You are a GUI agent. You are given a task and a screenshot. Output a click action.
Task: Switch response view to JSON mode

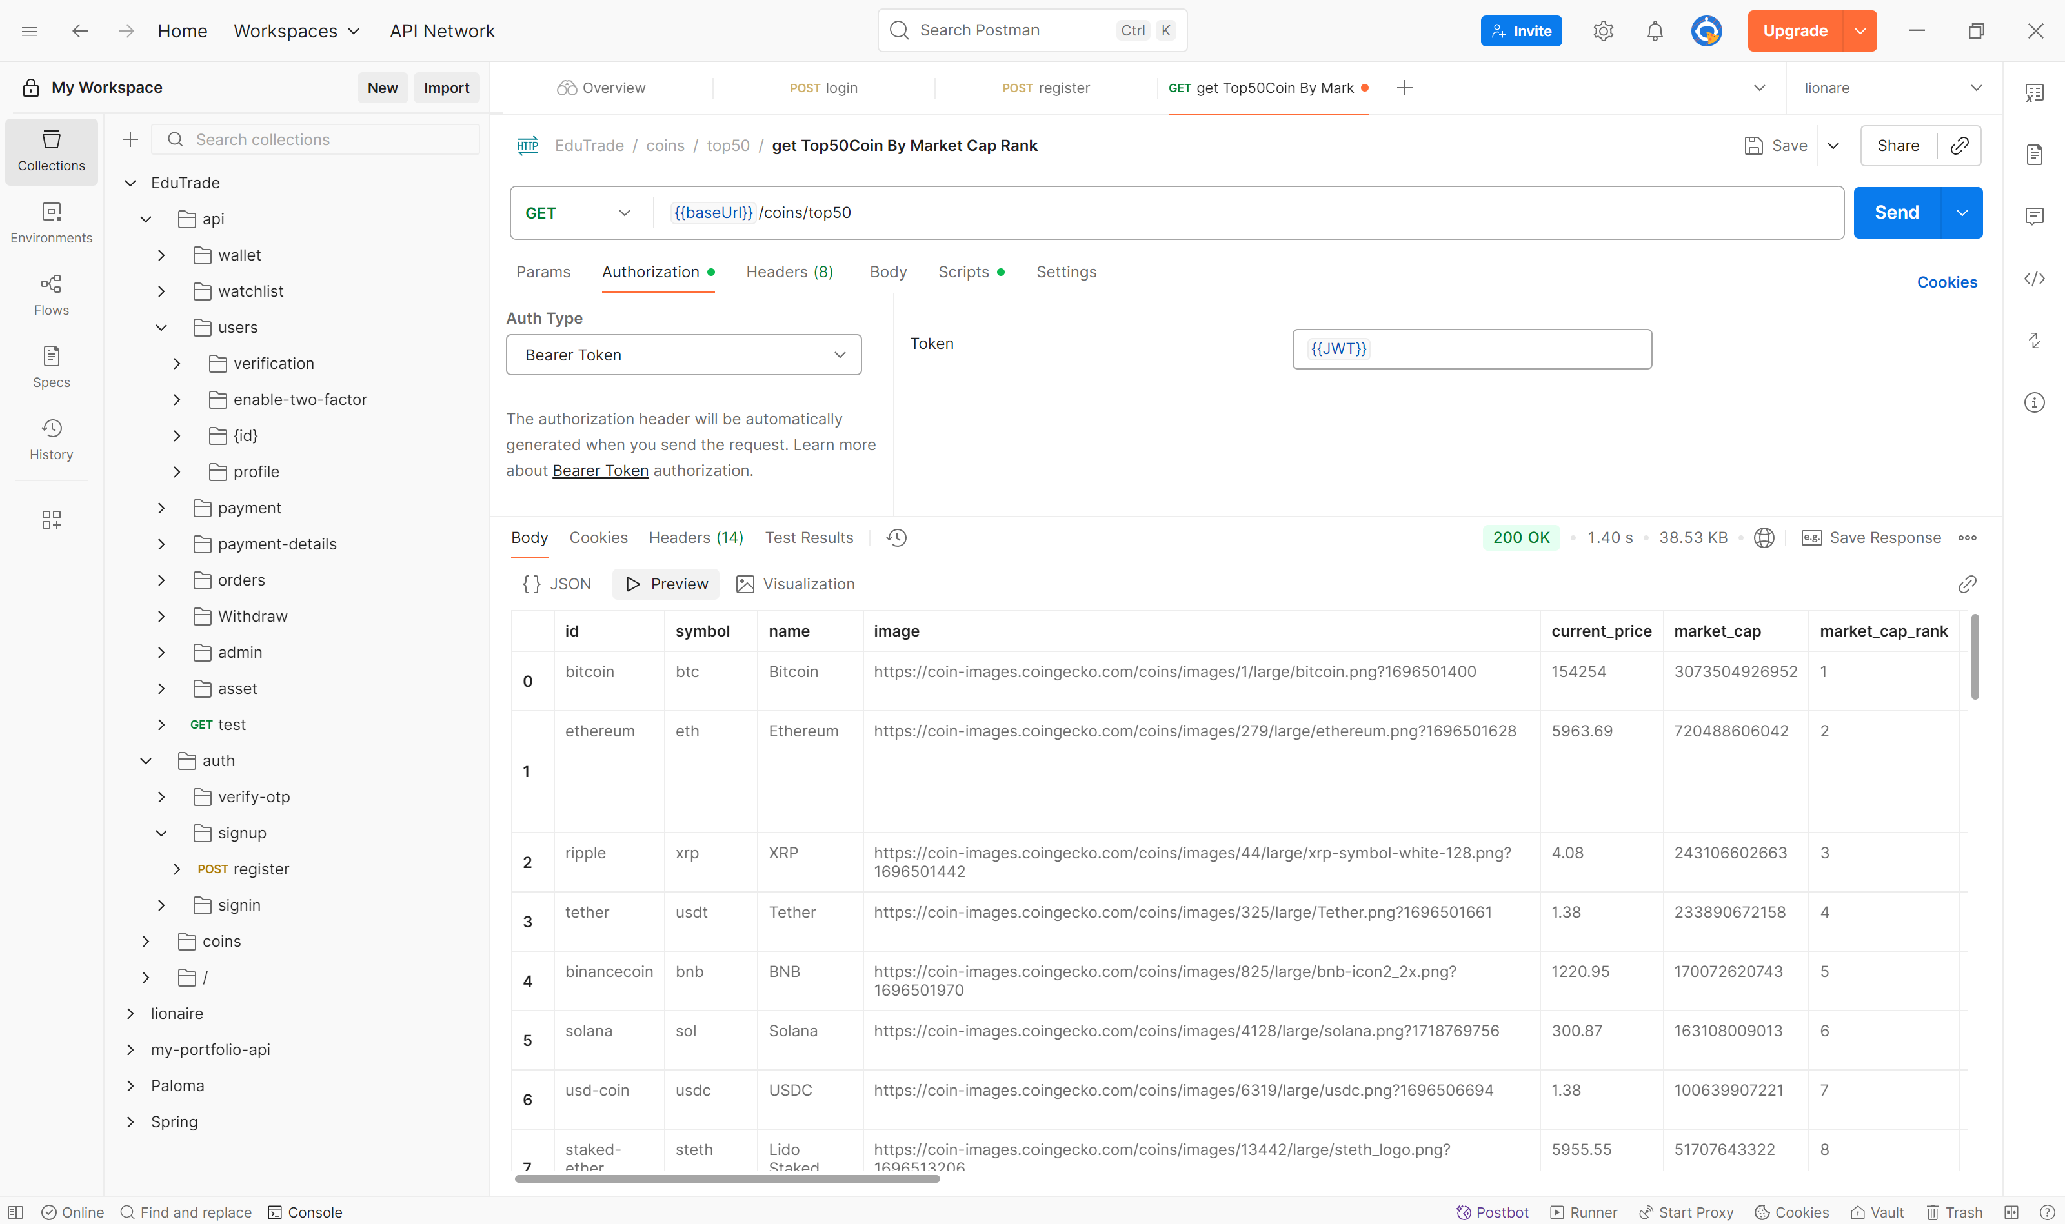click(x=557, y=584)
